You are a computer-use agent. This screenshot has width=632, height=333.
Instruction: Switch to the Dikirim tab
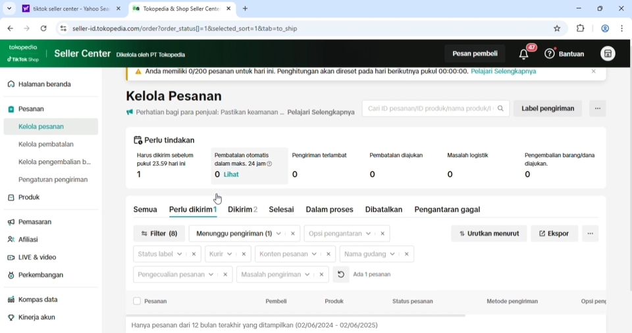coord(243,210)
